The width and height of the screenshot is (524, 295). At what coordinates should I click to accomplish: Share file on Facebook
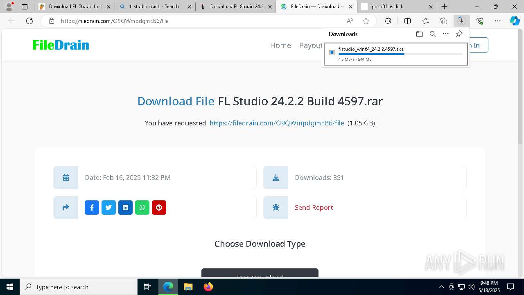pyautogui.click(x=92, y=207)
